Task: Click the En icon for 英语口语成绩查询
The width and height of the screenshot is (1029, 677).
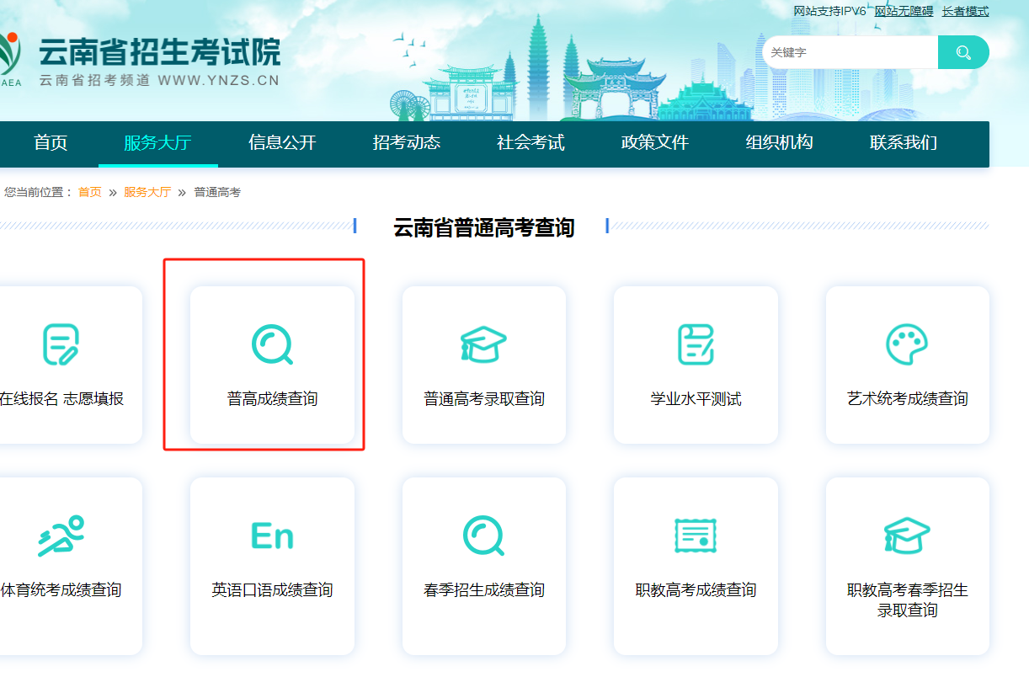Action: point(272,536)
